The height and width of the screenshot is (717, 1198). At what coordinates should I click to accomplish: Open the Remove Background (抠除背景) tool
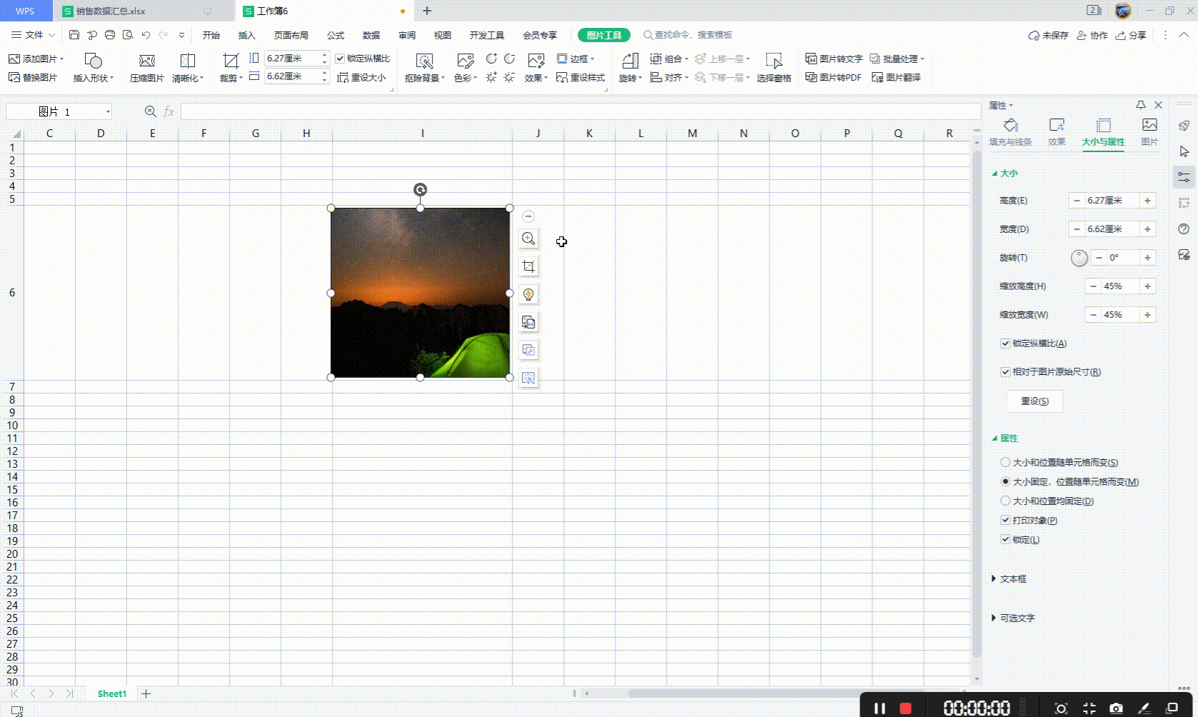click(424, 68)
